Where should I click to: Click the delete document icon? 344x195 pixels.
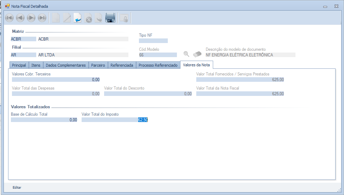88,18
